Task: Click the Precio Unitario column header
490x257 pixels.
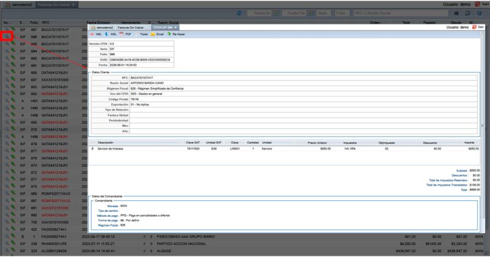Action: (x=317, y=143)
